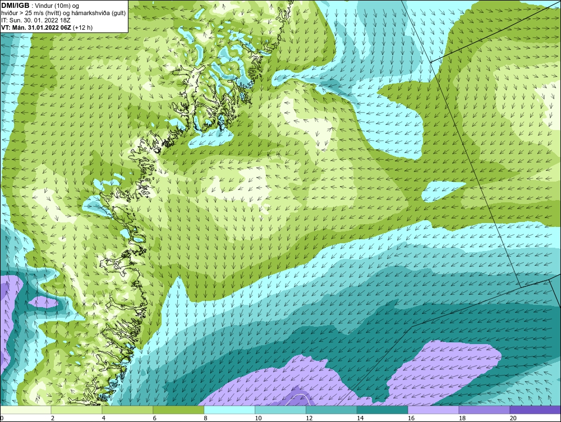Click the dark purple swatch above 20 m/s
Image resolution: width=561 pixels, height=422 pixels.
click(535, 410)
